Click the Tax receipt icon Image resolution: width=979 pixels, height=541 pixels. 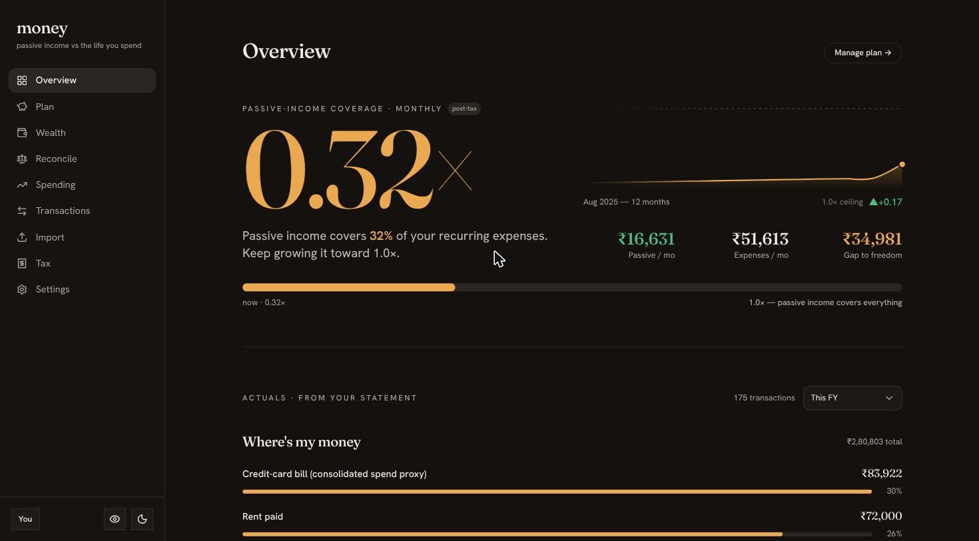[22, 263]
